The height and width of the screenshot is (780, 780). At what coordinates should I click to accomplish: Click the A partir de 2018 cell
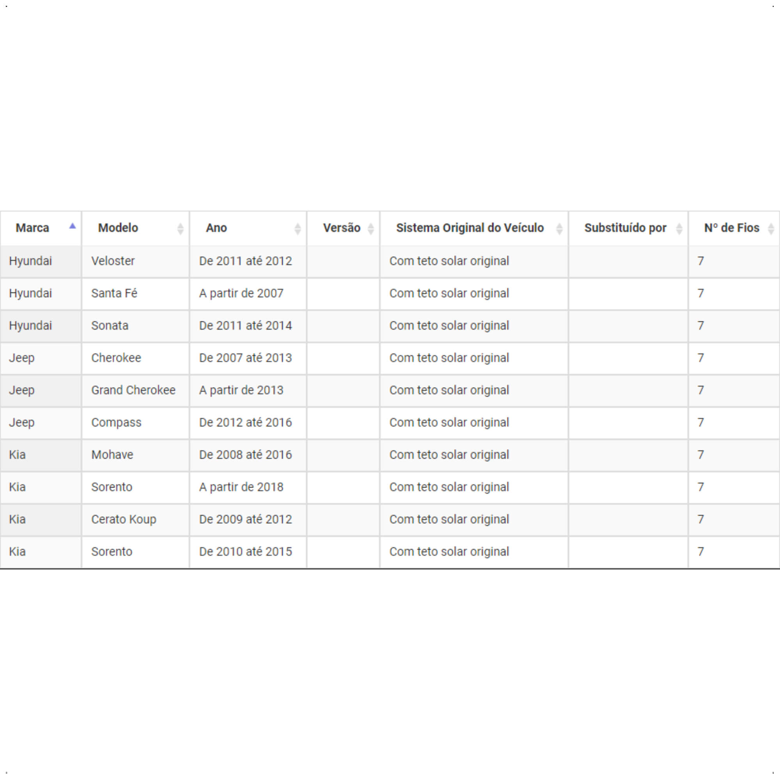pos(248,487)
